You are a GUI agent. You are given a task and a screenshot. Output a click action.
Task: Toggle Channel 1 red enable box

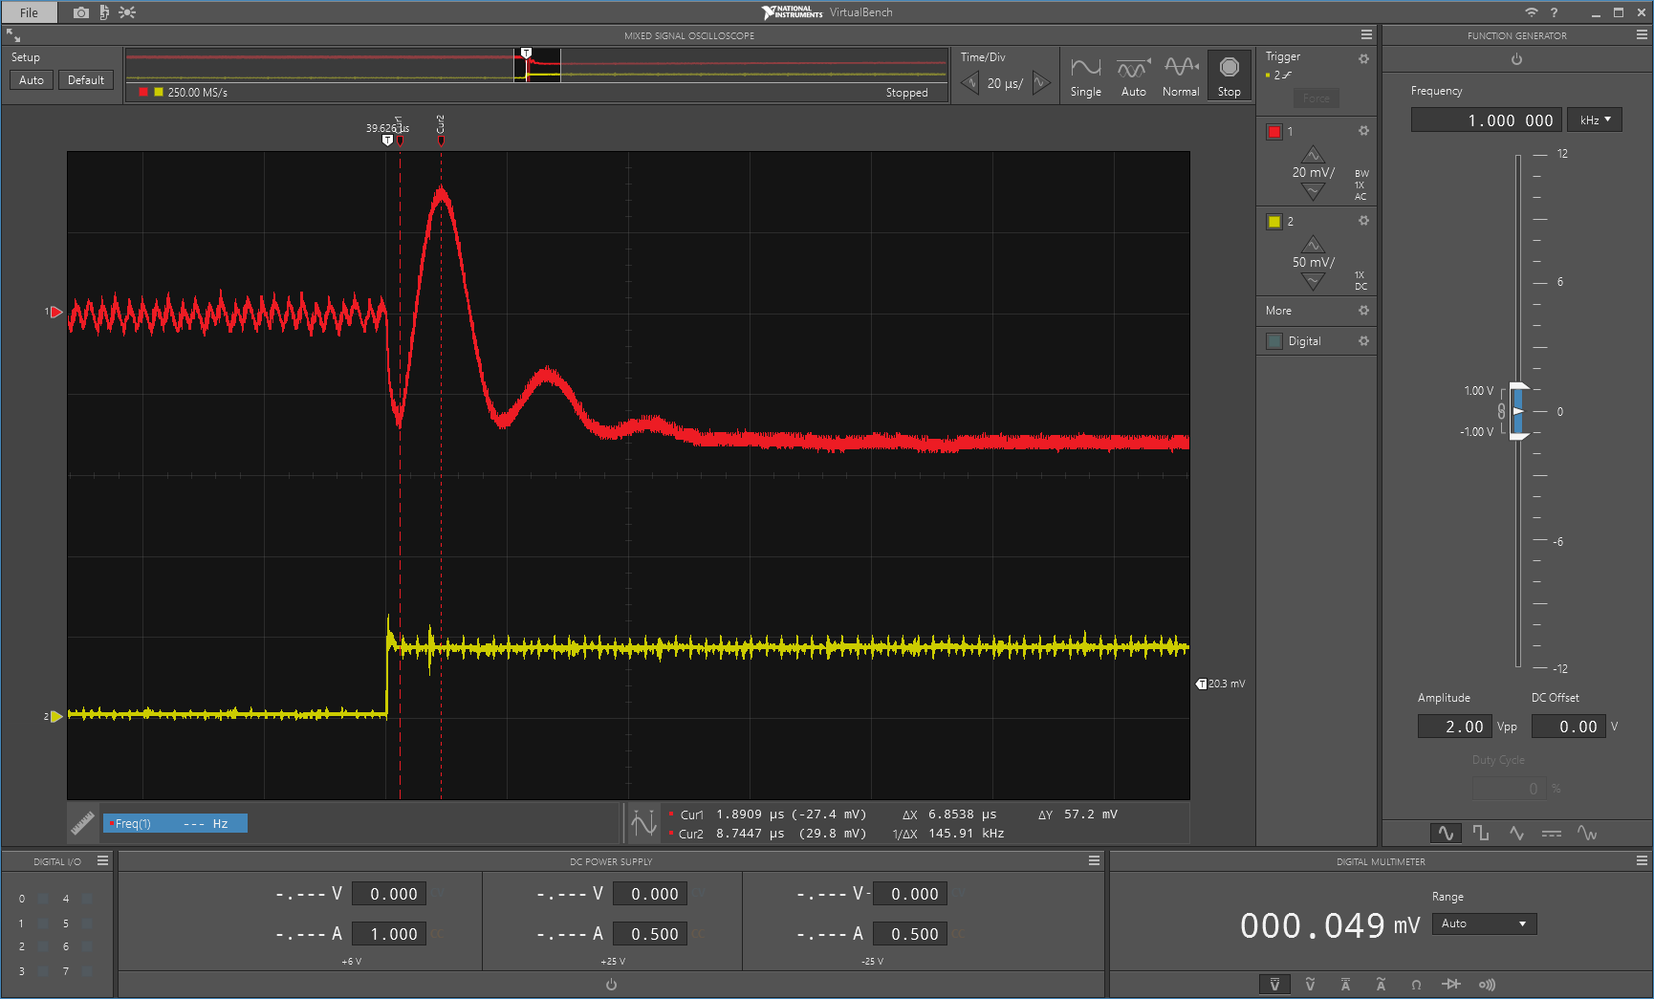point(1274,132)
